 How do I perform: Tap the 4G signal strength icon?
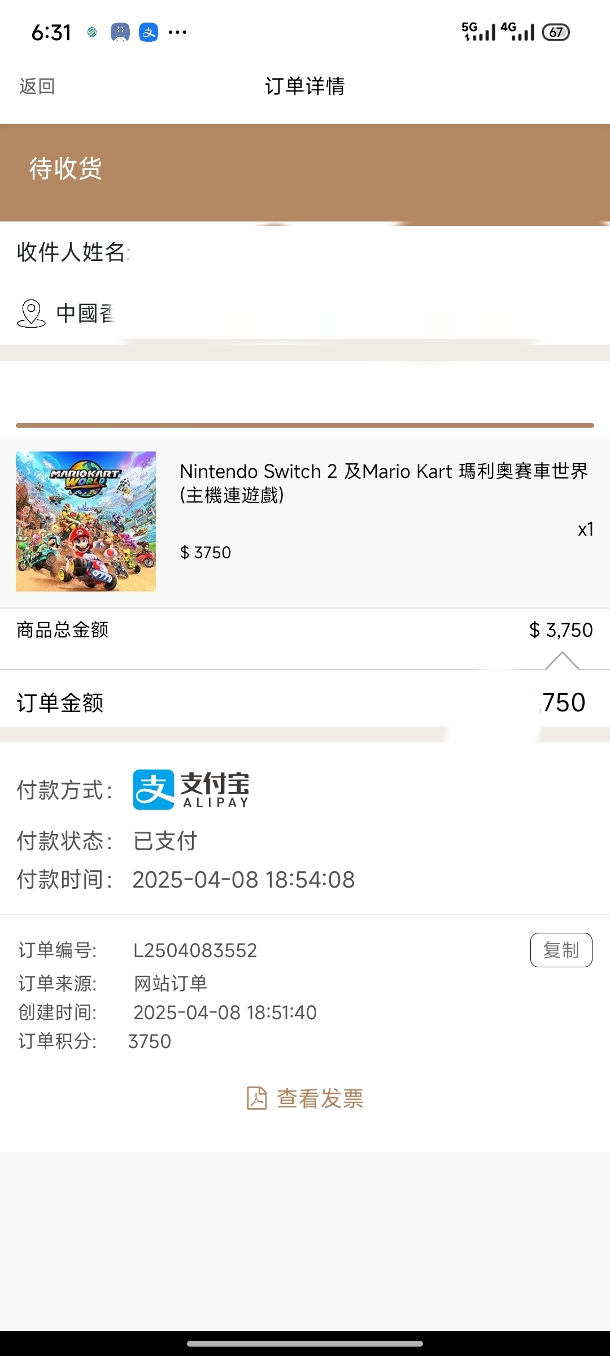pos(517,32)
